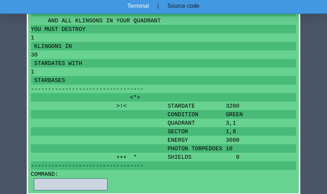Select the 'KLINGONS IN' line

pyautogui.click(x=163, y=46)
